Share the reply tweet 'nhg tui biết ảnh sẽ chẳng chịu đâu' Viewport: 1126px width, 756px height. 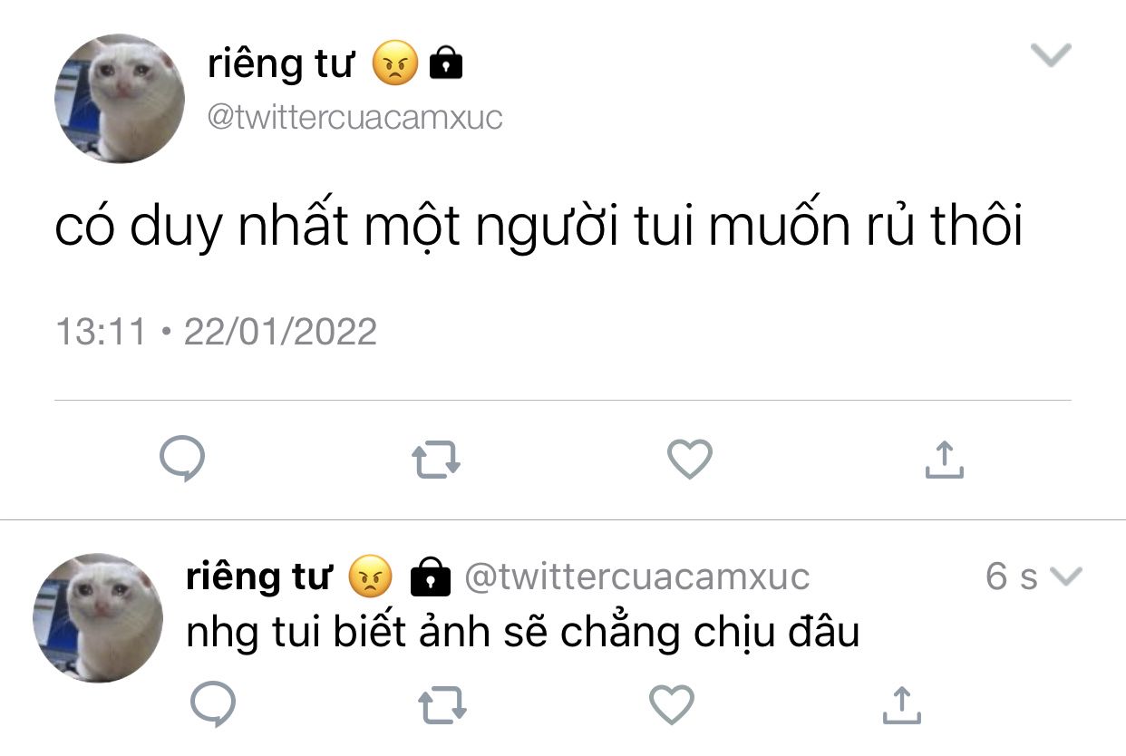[x=901, y=705]
